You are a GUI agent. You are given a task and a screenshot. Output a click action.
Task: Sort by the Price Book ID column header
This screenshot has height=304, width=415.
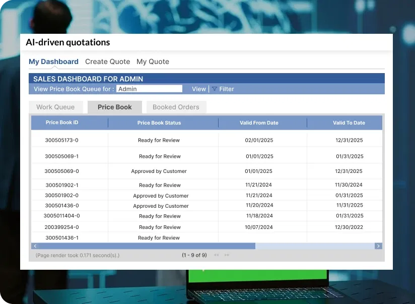pyautogui.click(x=62, y=123)
